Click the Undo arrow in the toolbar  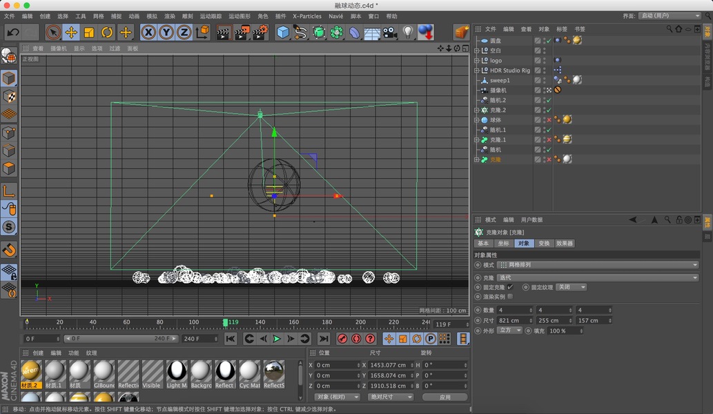click(x=13, y=32)
